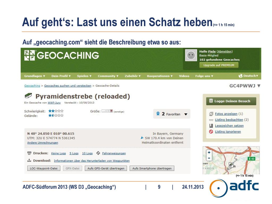Open the Videos menu item
Viewport: 272px width, 204px height.
tap(184, 76)
